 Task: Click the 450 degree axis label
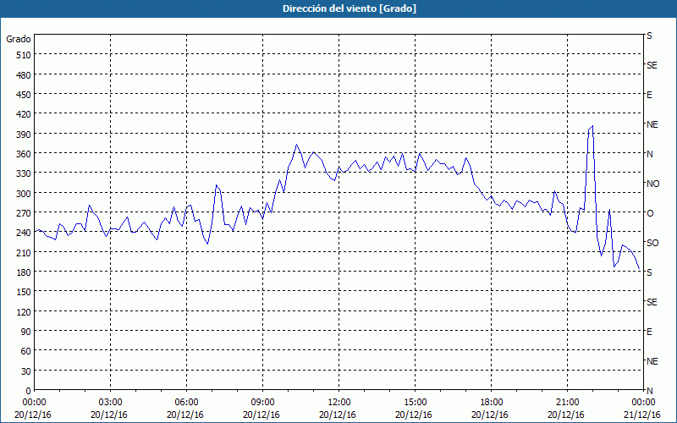(x=25, y=95)
